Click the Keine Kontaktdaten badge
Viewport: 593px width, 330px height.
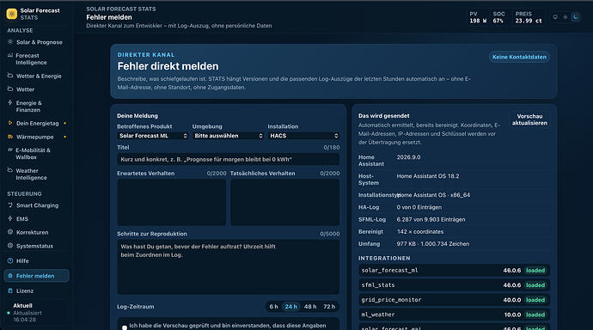click(519, 57)
